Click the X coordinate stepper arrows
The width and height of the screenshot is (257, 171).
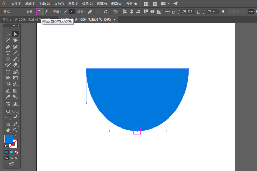pyautogui.click(x=179, y=12)
